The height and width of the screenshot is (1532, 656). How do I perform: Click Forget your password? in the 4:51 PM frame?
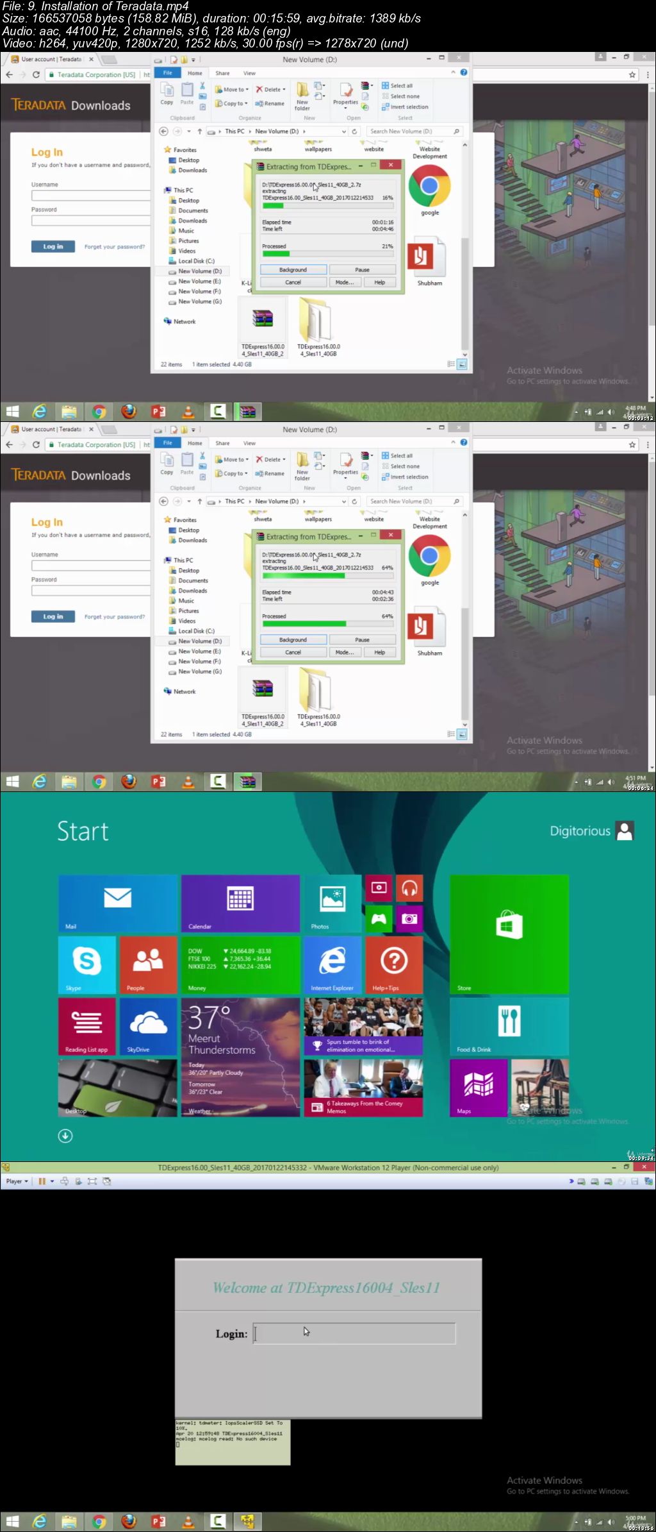coord(115,617)
